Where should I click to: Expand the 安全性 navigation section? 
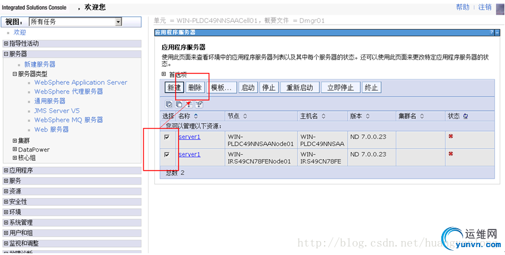point(6,202)
